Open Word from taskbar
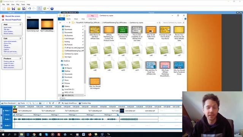This screenshot has width=243, height=137. pos(84,134)
